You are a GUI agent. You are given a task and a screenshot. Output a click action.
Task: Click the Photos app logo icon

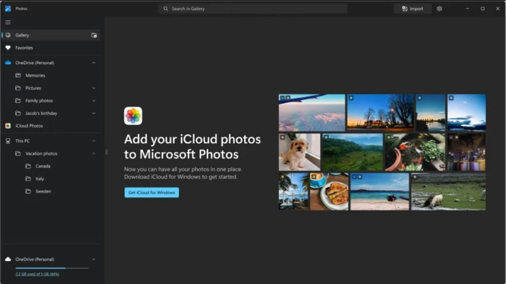pos(8,9)
